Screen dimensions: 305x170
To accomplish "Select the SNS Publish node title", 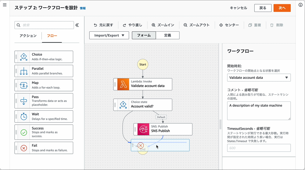I will (160, 131).
